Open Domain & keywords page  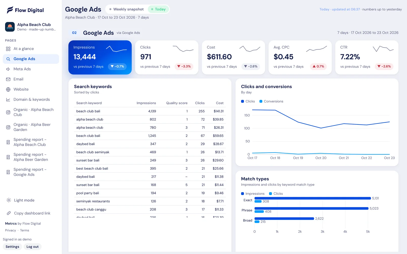tap(31, 100)
